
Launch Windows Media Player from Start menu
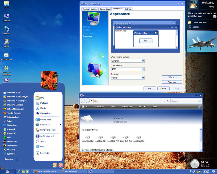(16, 97)
